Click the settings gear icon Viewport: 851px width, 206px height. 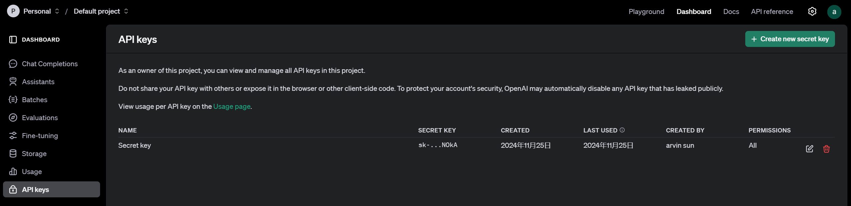[812, 11]
